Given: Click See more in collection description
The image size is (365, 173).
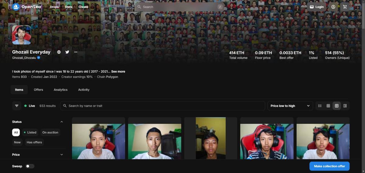Looking at the screenshot, I should coord(118,71).
